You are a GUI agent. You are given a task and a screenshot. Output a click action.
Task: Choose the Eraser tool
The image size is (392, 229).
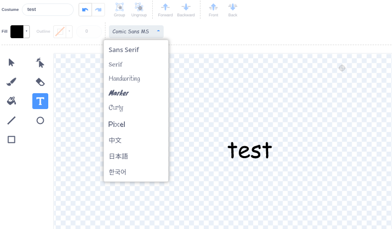40,82
